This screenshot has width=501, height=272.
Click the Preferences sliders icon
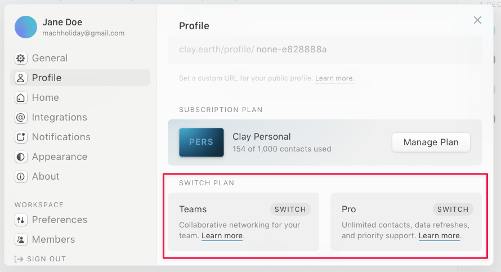tap(21, 220)
